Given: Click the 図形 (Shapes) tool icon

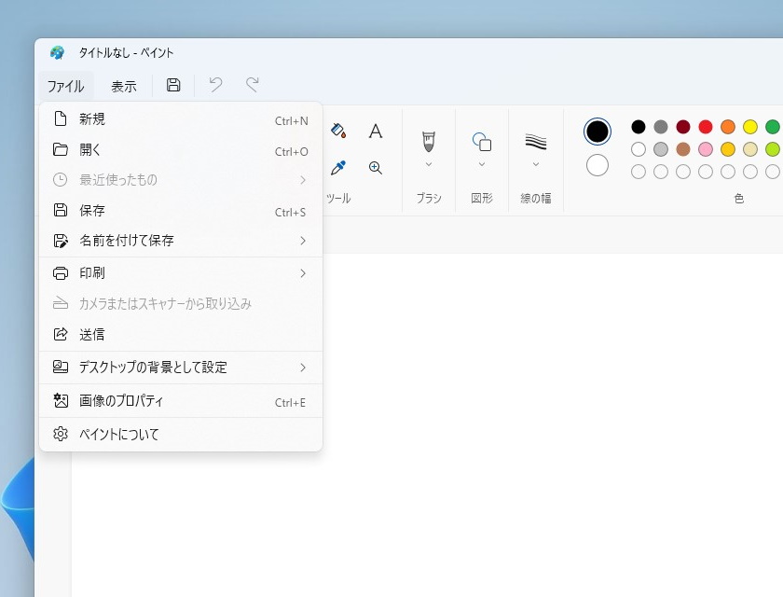Looking at the screenshot, I should [x=481, y=142].
